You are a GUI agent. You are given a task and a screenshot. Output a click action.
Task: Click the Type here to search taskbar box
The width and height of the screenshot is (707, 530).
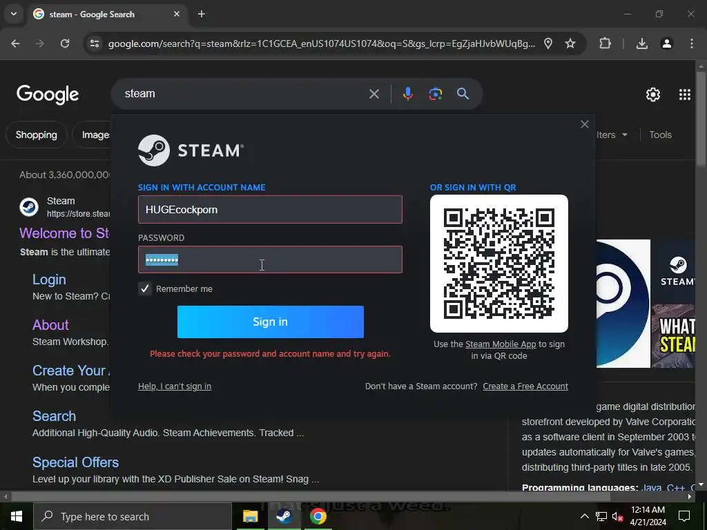click(133, 516)
